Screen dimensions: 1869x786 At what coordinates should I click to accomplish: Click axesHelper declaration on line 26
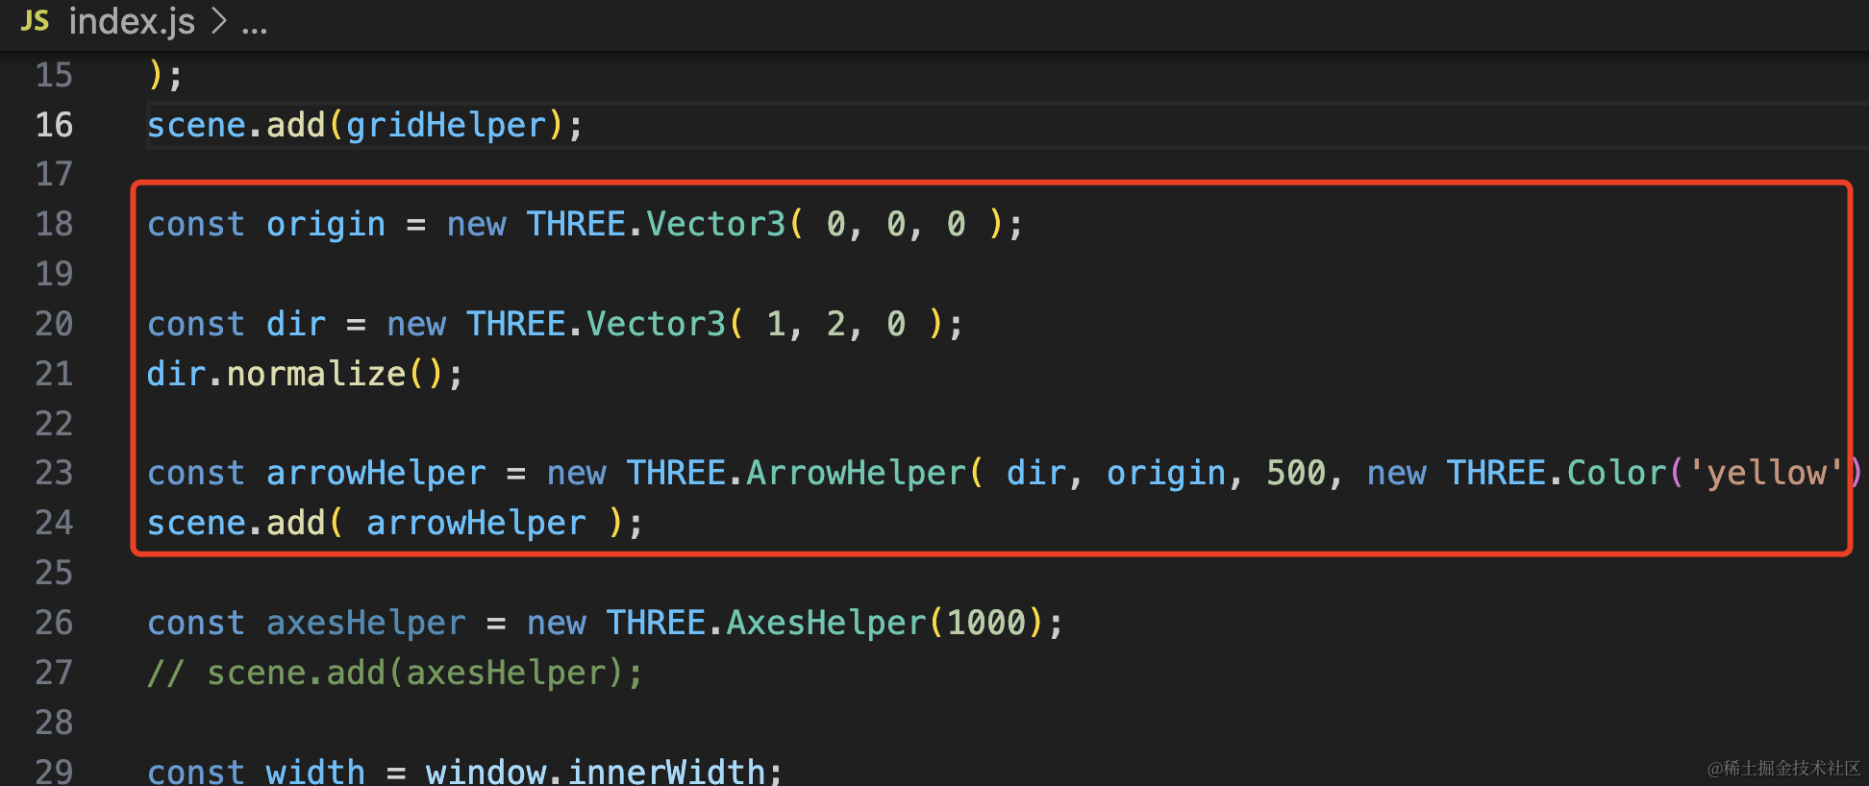366,623
